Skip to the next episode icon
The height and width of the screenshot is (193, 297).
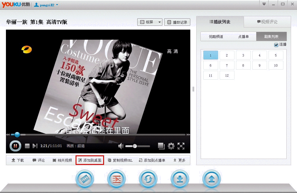click(x=35, y=146)
